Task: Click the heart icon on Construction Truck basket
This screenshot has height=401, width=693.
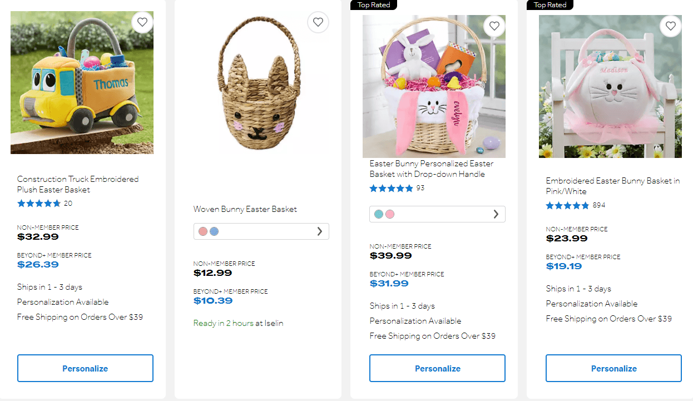Action: (x=142, y=22)
